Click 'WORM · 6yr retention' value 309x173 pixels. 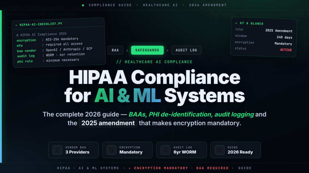click(x=65, y=55)
